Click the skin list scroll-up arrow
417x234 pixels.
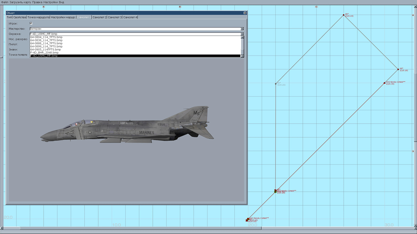[x=242, y=37]
